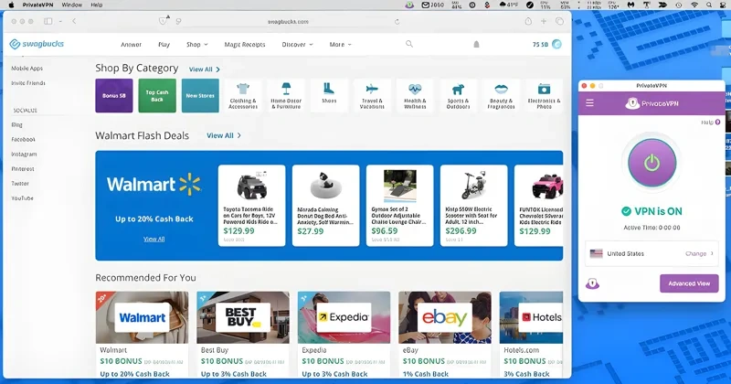Select the New Stores tile

click(200, 96)
